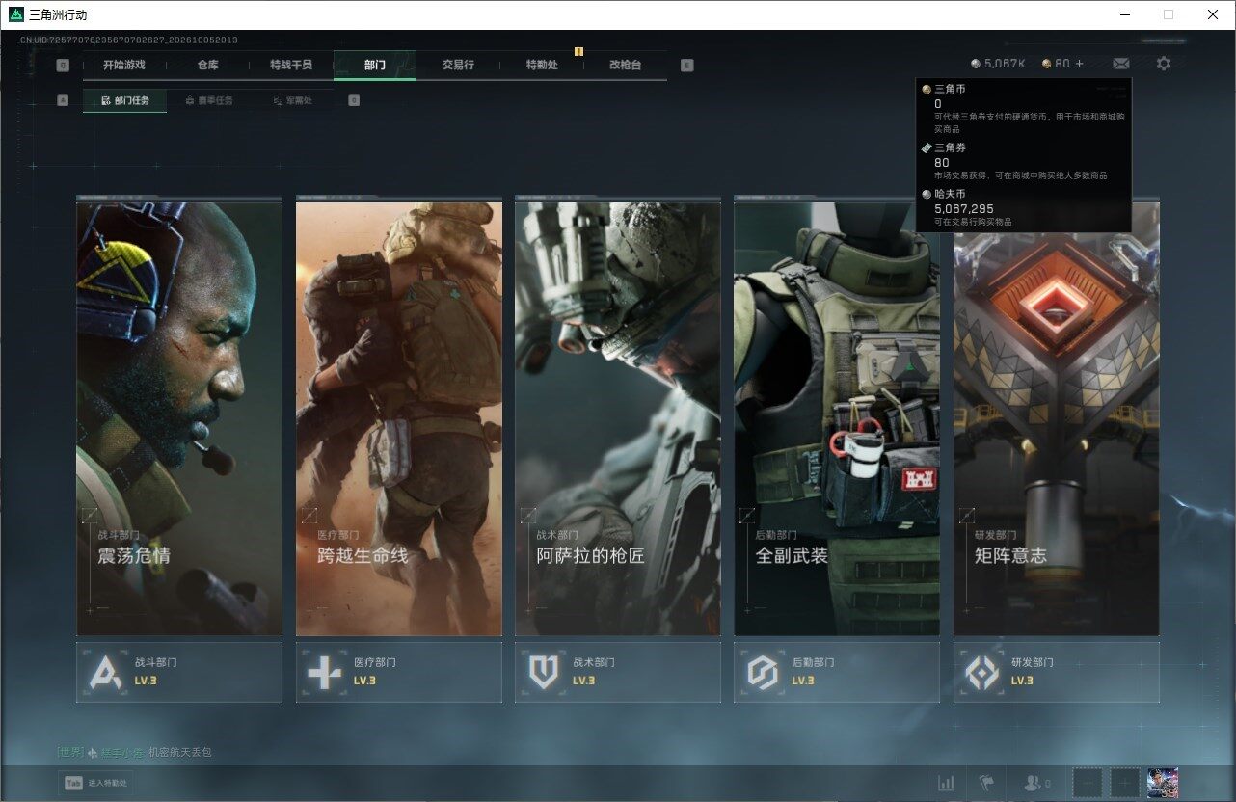Select the 后勤部门 hexagon icon

click(763, 672)
